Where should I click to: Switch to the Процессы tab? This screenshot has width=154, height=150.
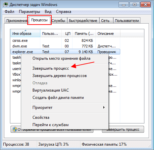(39, 20)
